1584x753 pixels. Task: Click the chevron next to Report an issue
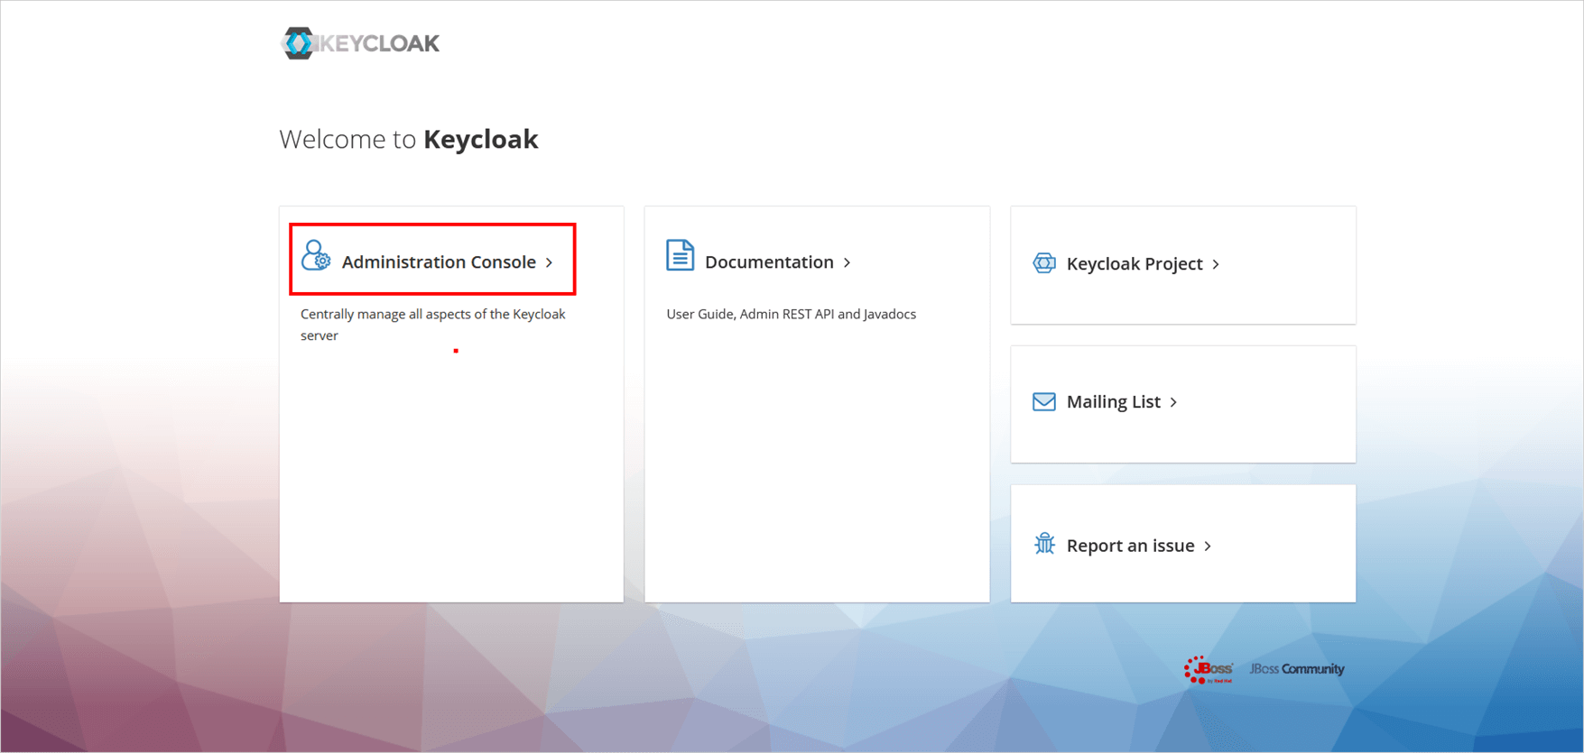tap(1207, 546)
